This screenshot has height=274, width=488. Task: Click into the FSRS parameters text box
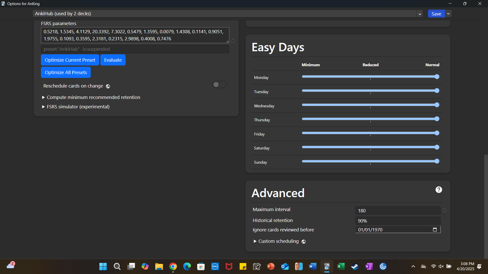point(135,35)
